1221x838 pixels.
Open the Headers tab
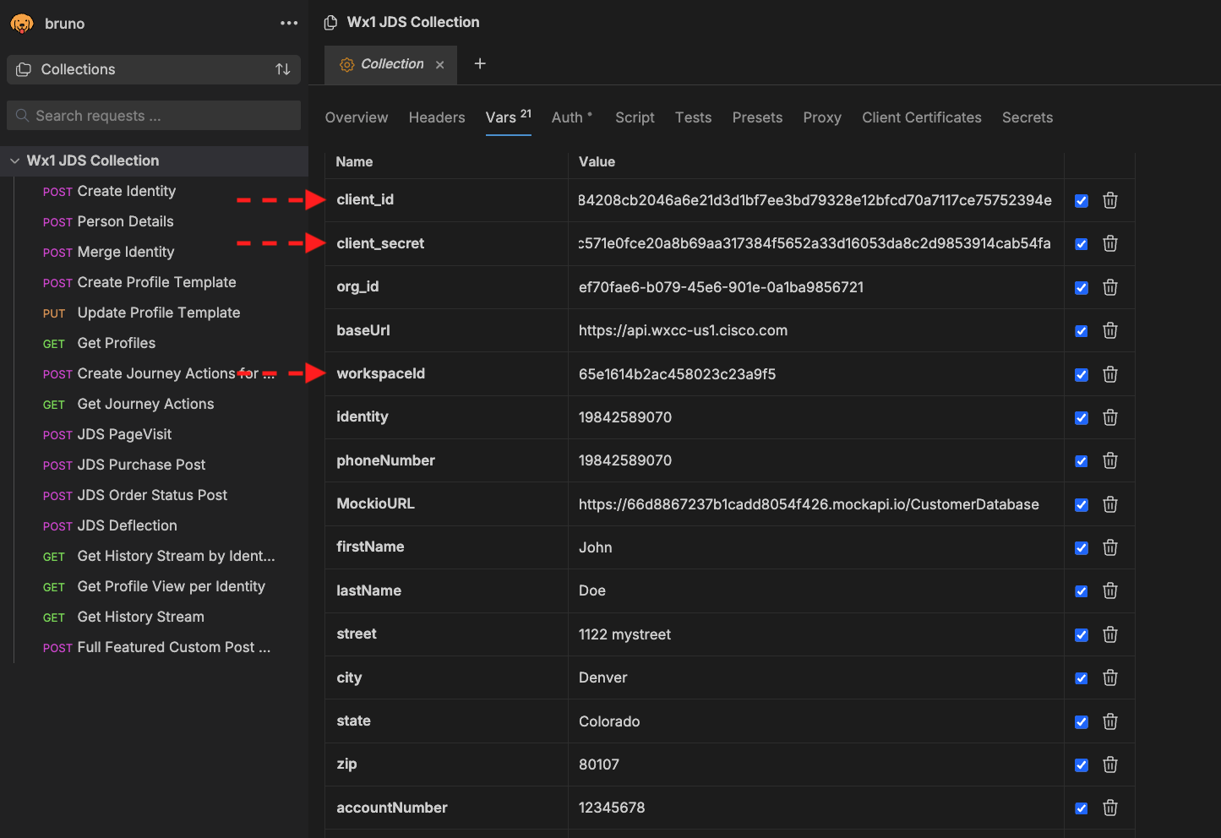(x=437, y=117)
